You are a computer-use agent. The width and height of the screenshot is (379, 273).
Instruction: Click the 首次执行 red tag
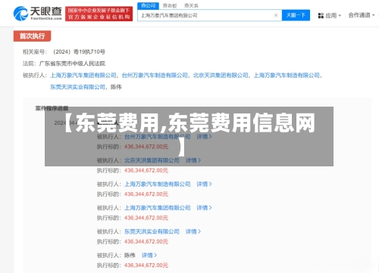coord(32,36)
